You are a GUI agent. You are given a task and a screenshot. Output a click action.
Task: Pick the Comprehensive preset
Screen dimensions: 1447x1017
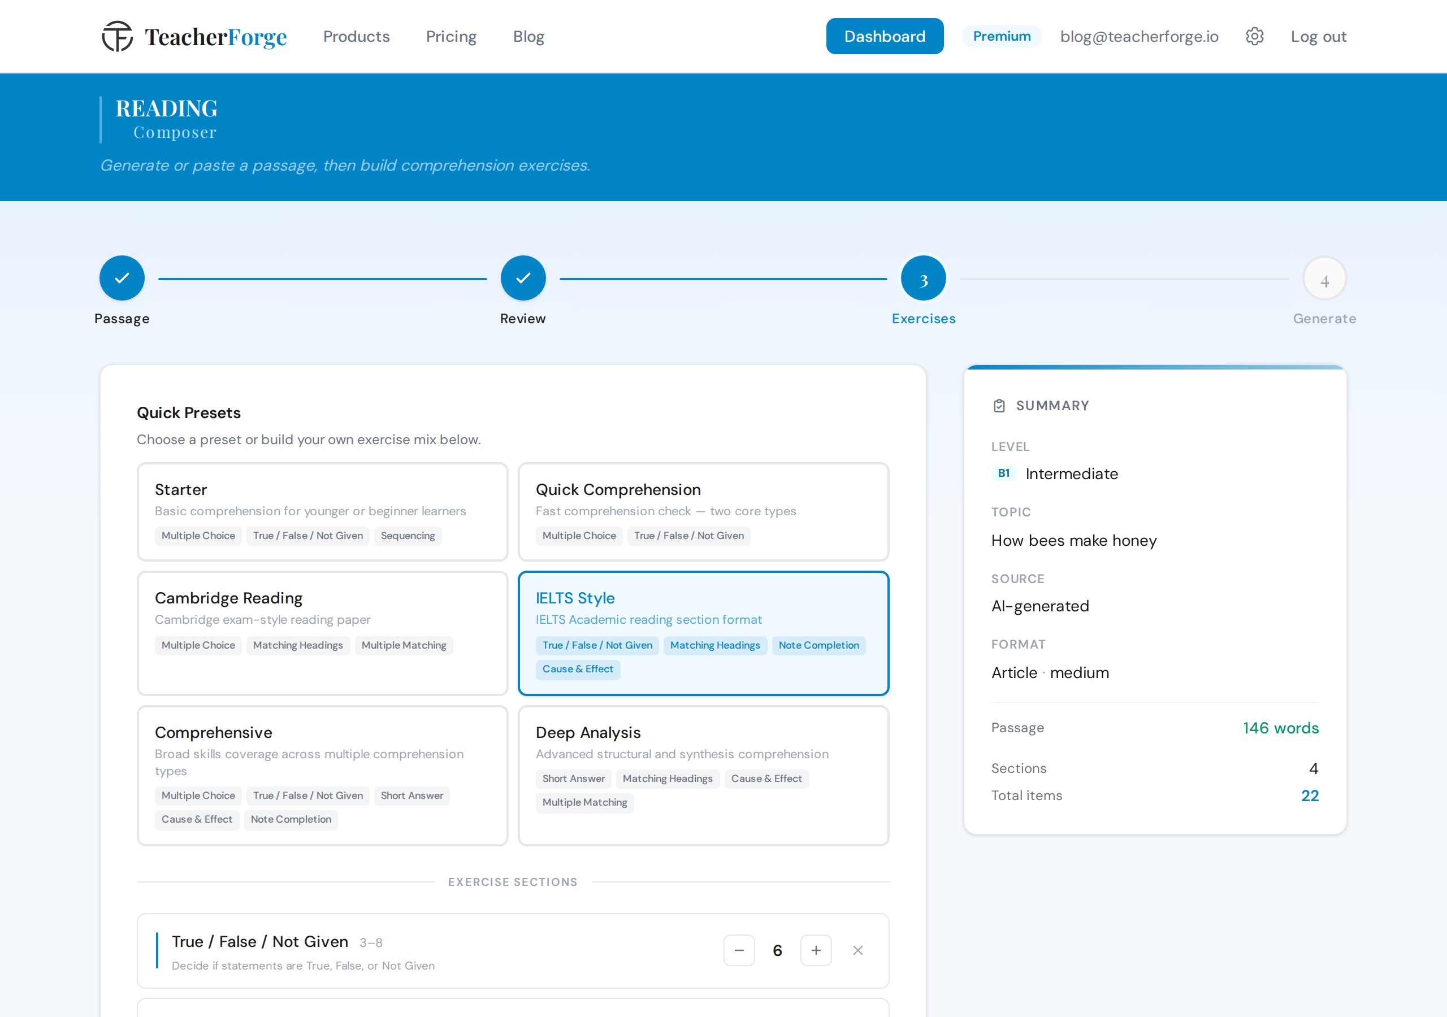[x=323, y=776]
